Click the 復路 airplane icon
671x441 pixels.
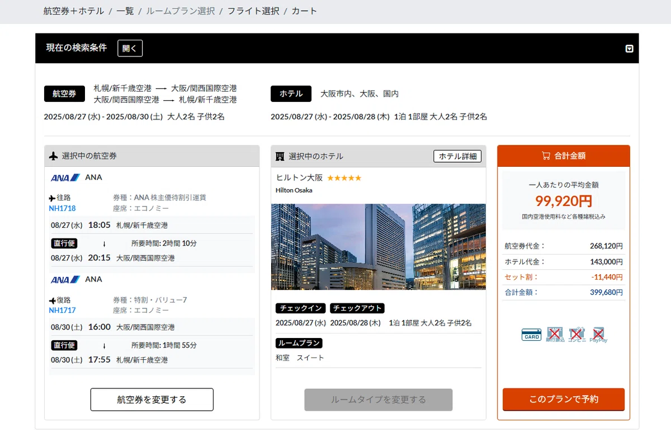[x=53, y=301]
